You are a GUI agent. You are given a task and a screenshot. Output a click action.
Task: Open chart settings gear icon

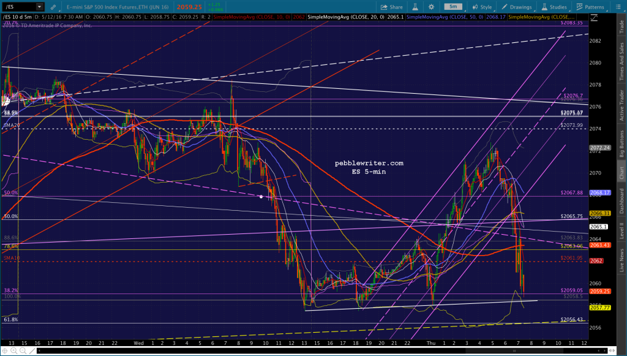point(431,7)
